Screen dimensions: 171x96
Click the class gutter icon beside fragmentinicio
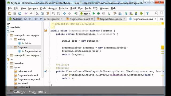click(x=46, y=30)
